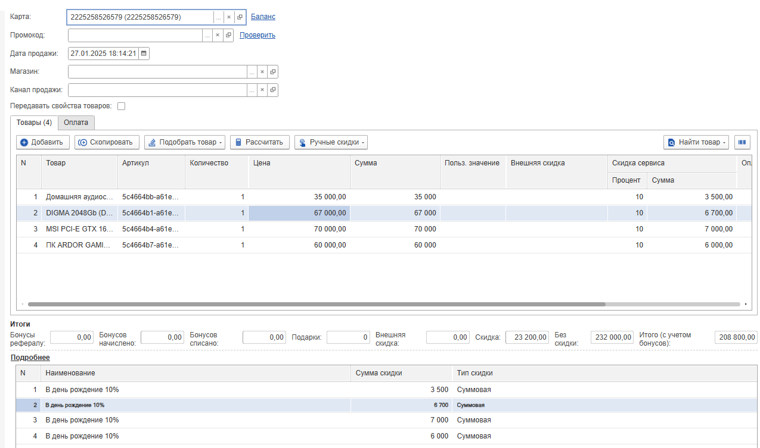Click the Внешняя скидка total field
The height and width of the screenshot is (448, 760).
(x=448, y=337)
